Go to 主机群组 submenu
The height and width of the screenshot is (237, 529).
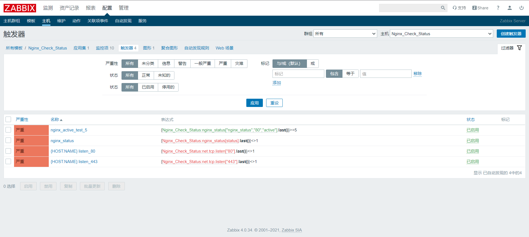pyautogui.click(x=12, y=21)
